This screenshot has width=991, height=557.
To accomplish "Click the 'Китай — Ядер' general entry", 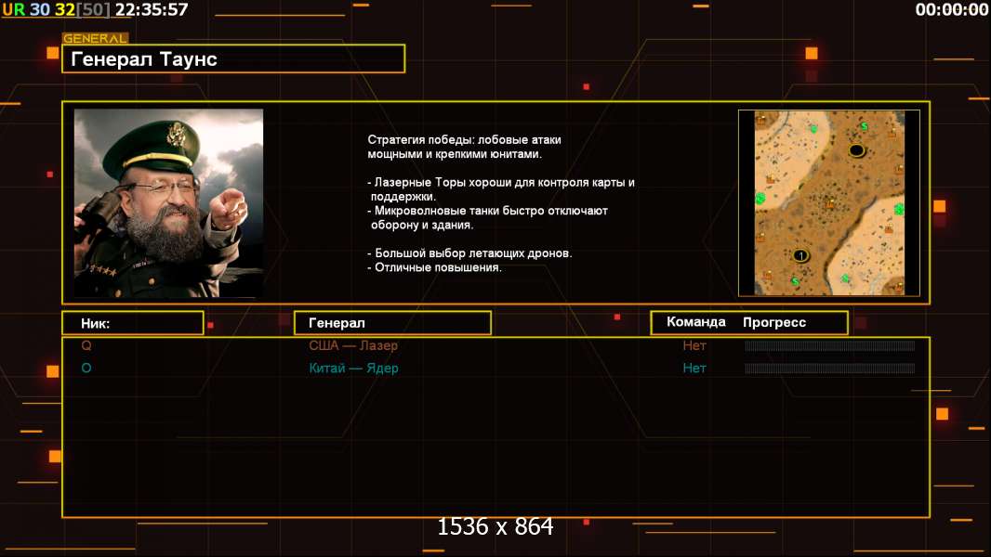I will pyautogui.click(x=353, y=369).
